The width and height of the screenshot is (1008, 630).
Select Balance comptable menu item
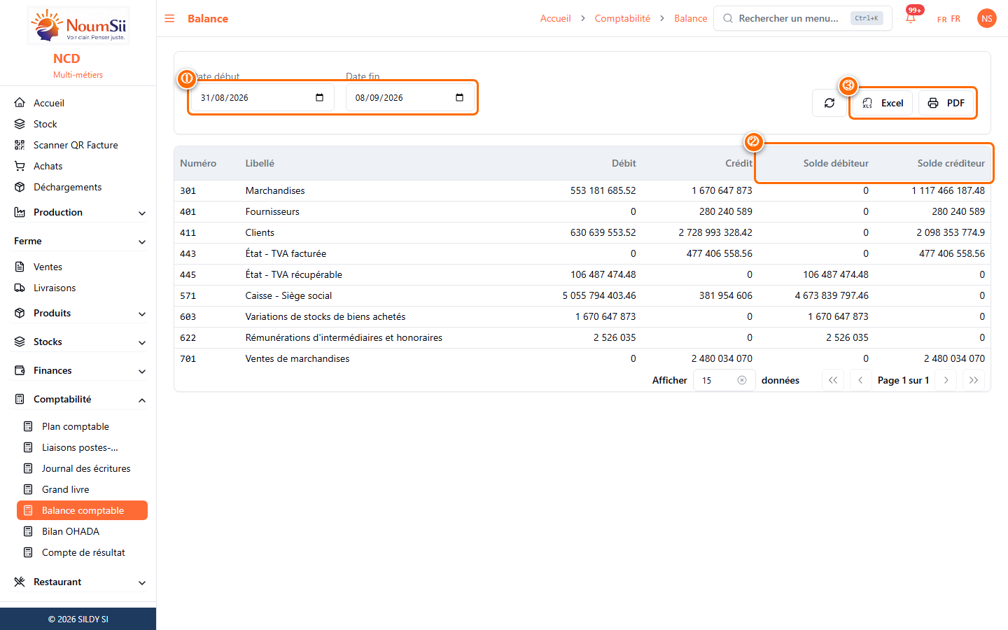point(82,510)
